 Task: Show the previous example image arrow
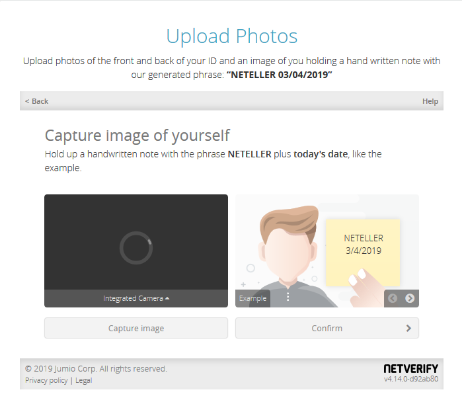[x=393, y=298]
